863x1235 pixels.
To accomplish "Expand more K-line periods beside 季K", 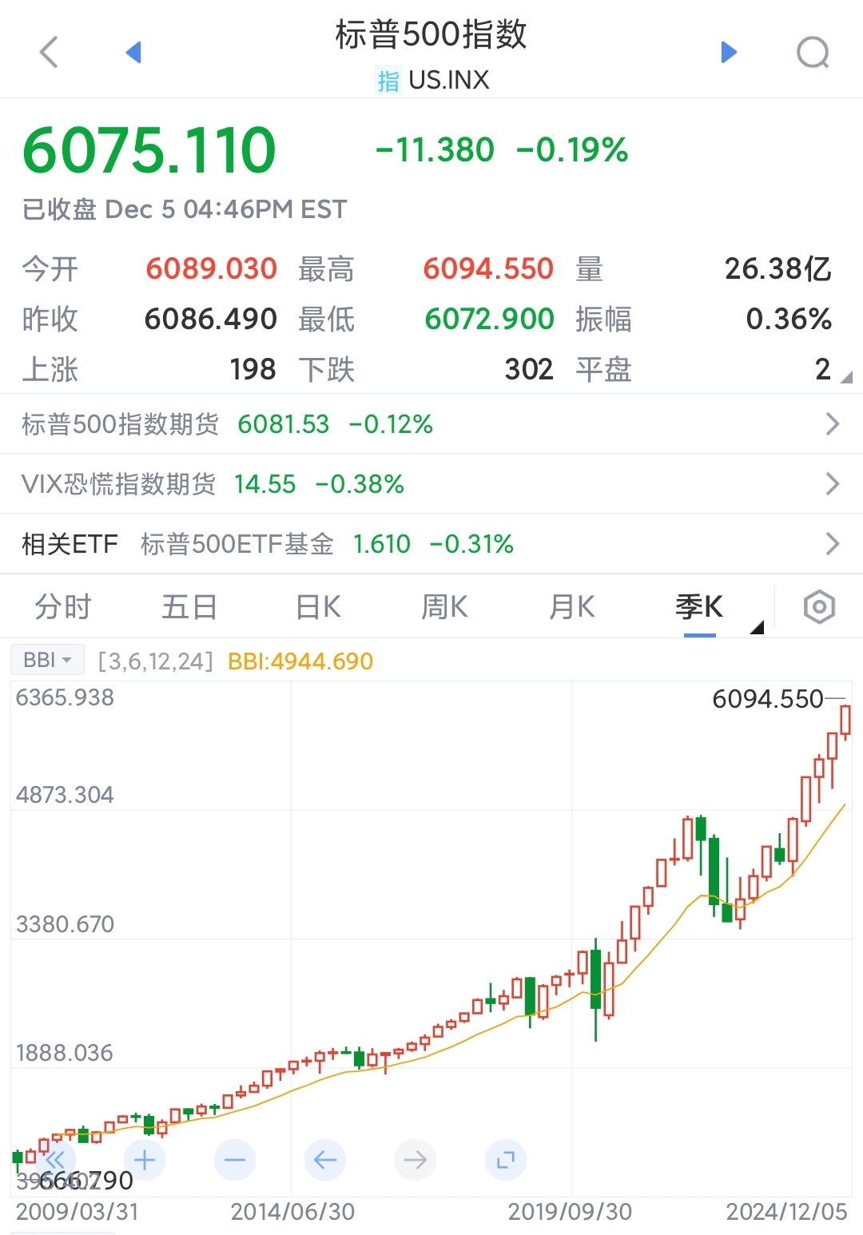I will click(757, 627).
